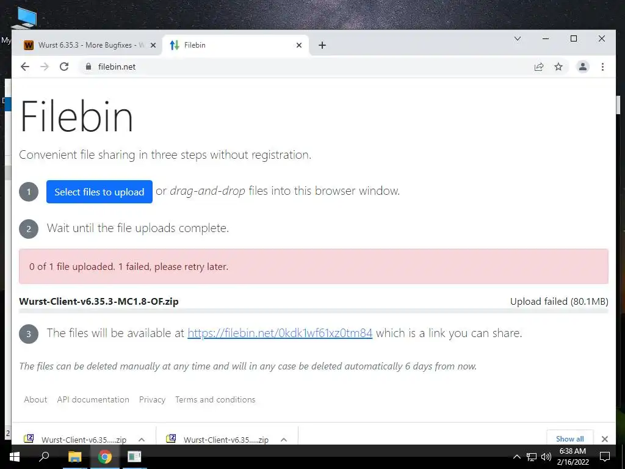Open the share this page icon
The height and width of the screenshot is (469, 625).
click(x=539, y=67)
